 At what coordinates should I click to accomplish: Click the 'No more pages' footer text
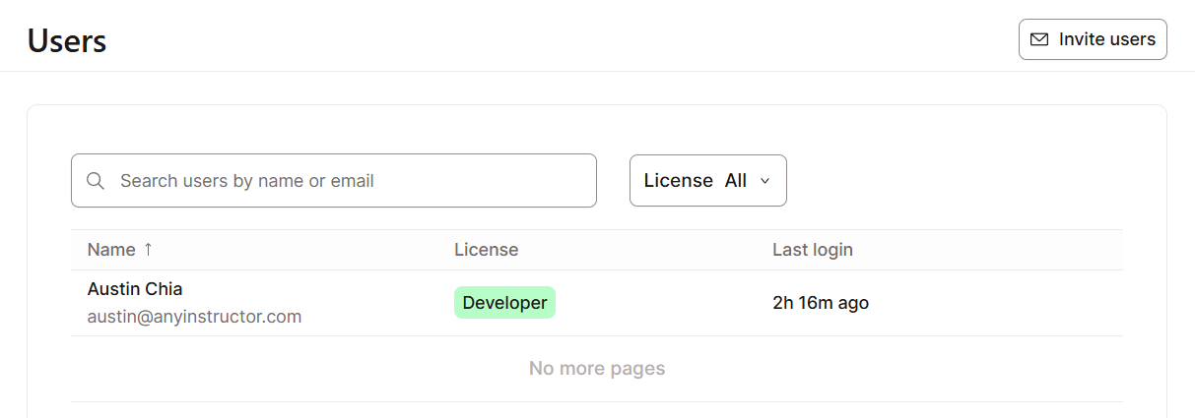[596, 369]
